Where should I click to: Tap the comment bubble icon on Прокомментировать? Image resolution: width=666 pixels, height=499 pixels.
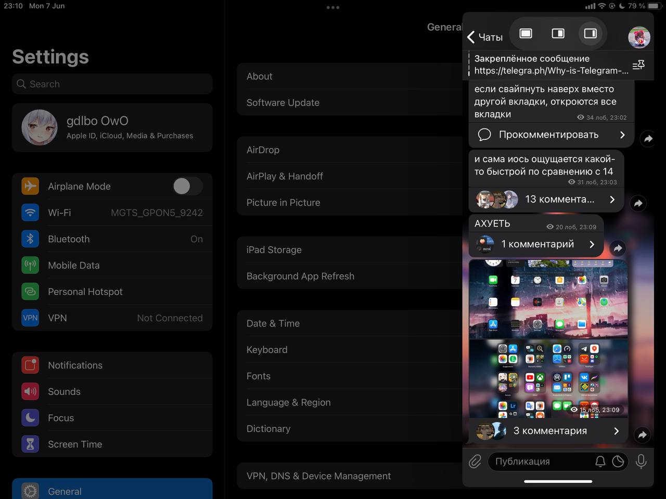tap(484, 135)
